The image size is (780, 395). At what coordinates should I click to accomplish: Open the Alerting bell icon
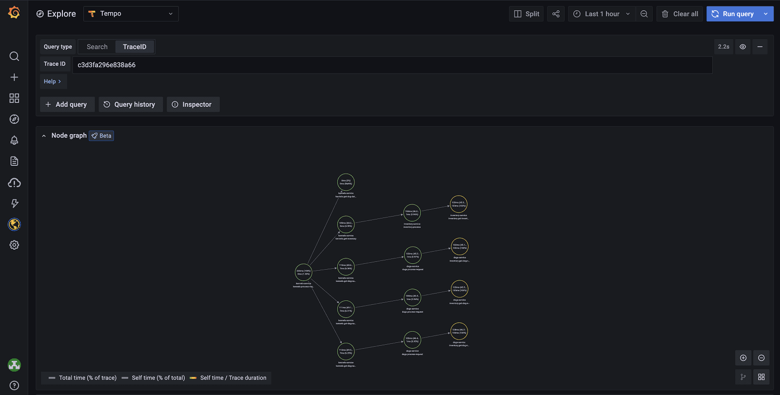point(14,140)
